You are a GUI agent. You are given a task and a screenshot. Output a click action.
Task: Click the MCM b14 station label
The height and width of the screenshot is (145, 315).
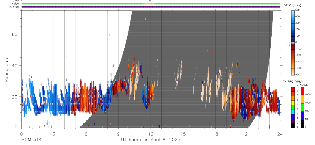click(31, 140)
